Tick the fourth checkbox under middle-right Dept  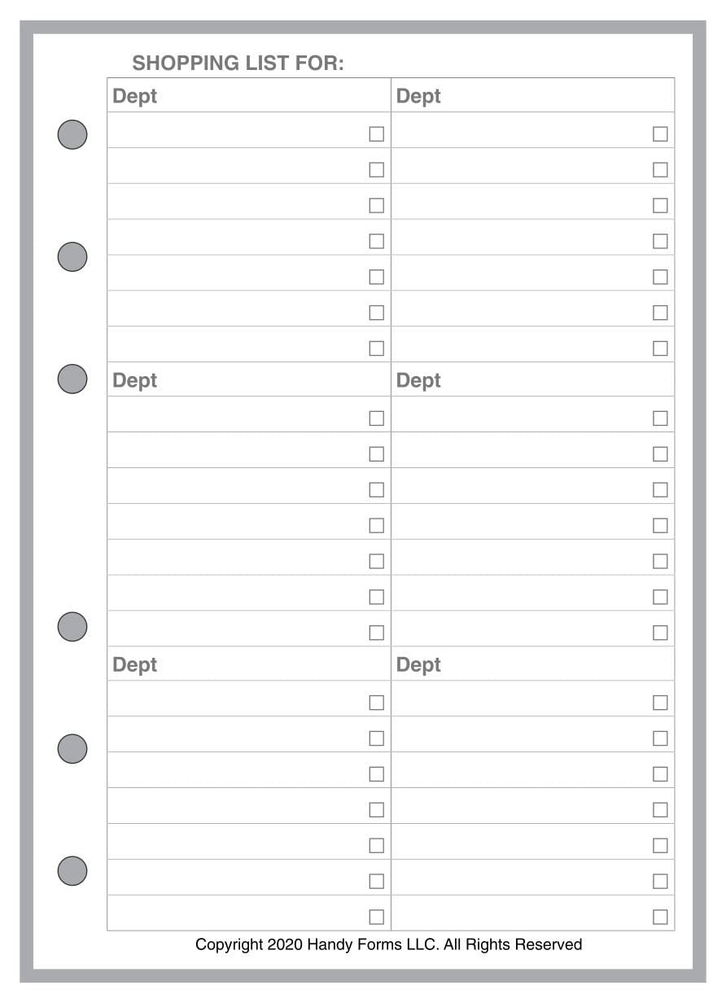click(660, 526)
